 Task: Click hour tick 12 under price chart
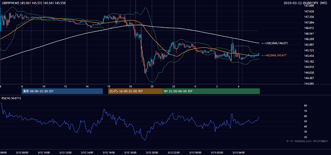[x=66, y=87]
